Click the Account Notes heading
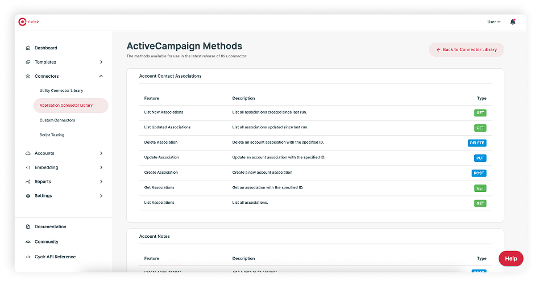 tap(154, 236)
